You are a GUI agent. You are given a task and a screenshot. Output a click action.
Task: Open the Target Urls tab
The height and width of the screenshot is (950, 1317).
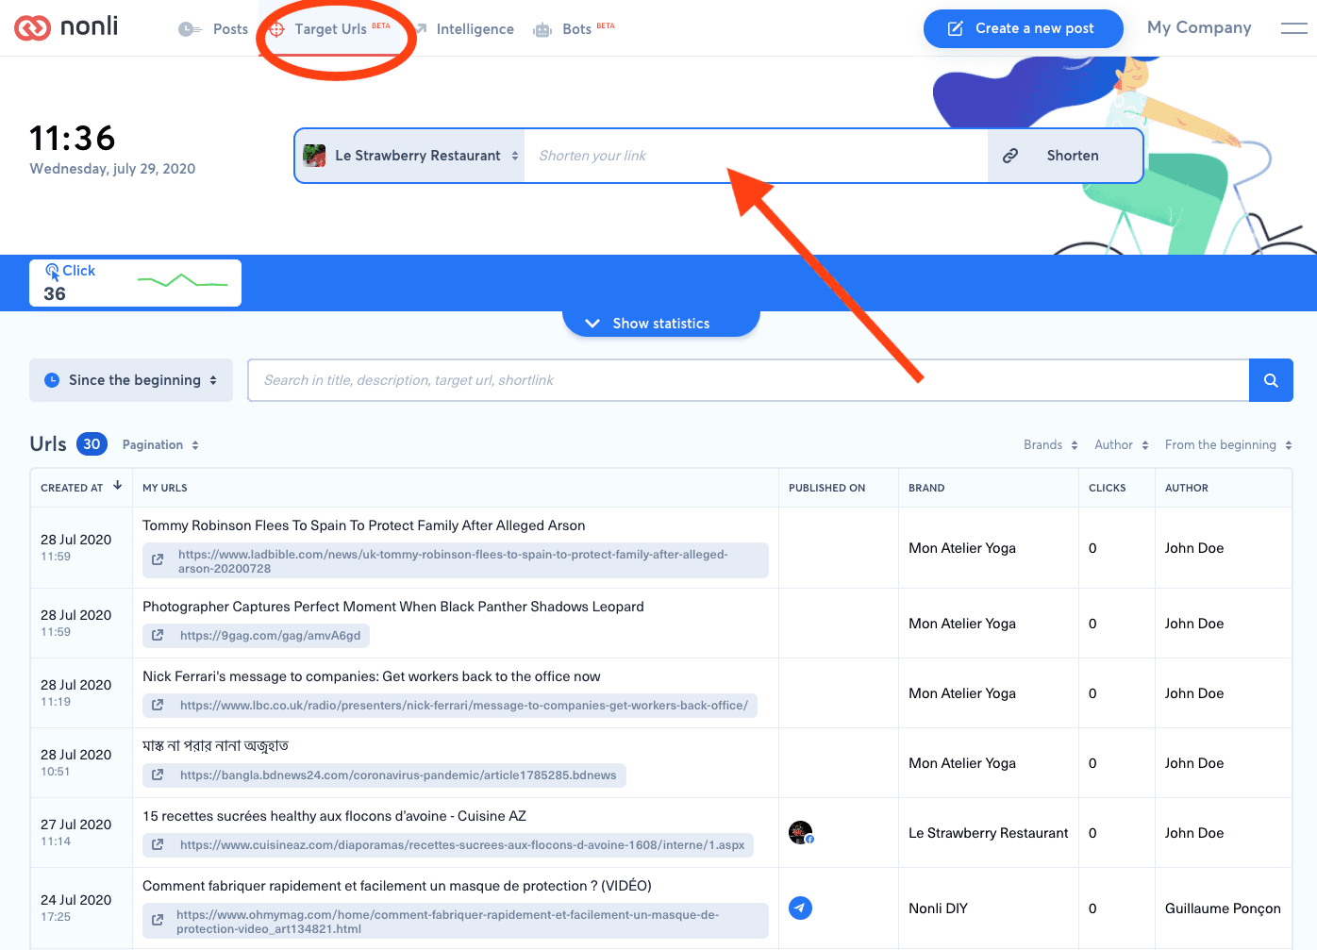click(329, 29)
